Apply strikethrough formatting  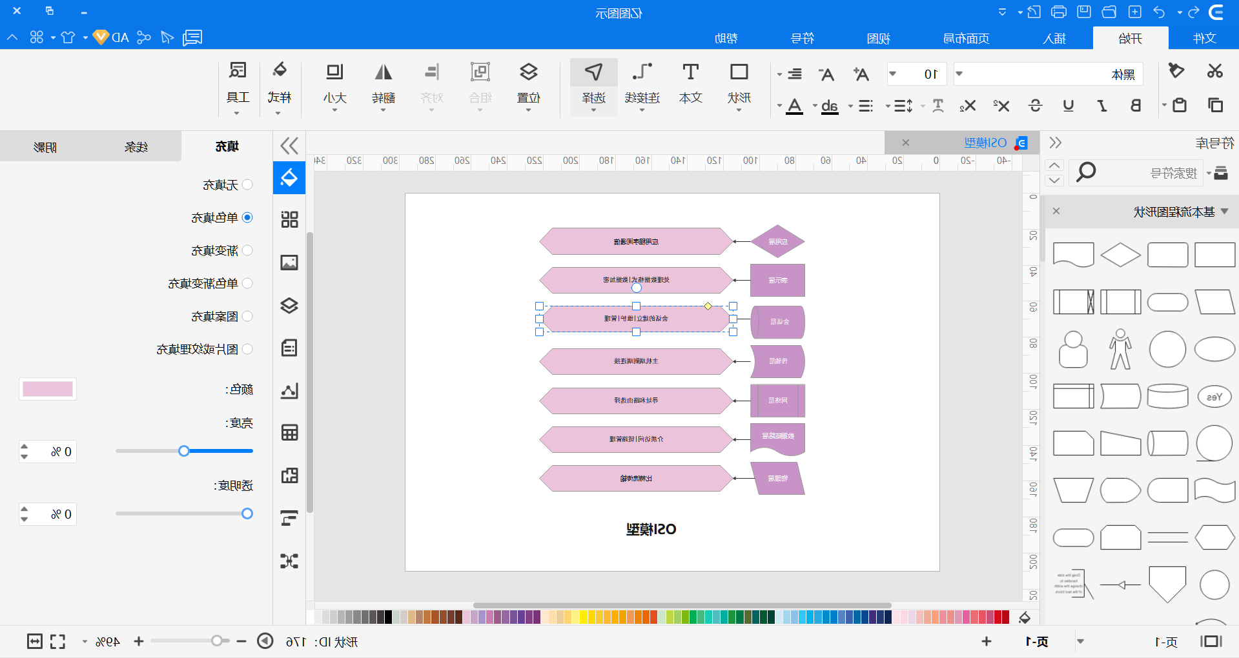(1035, 105)
